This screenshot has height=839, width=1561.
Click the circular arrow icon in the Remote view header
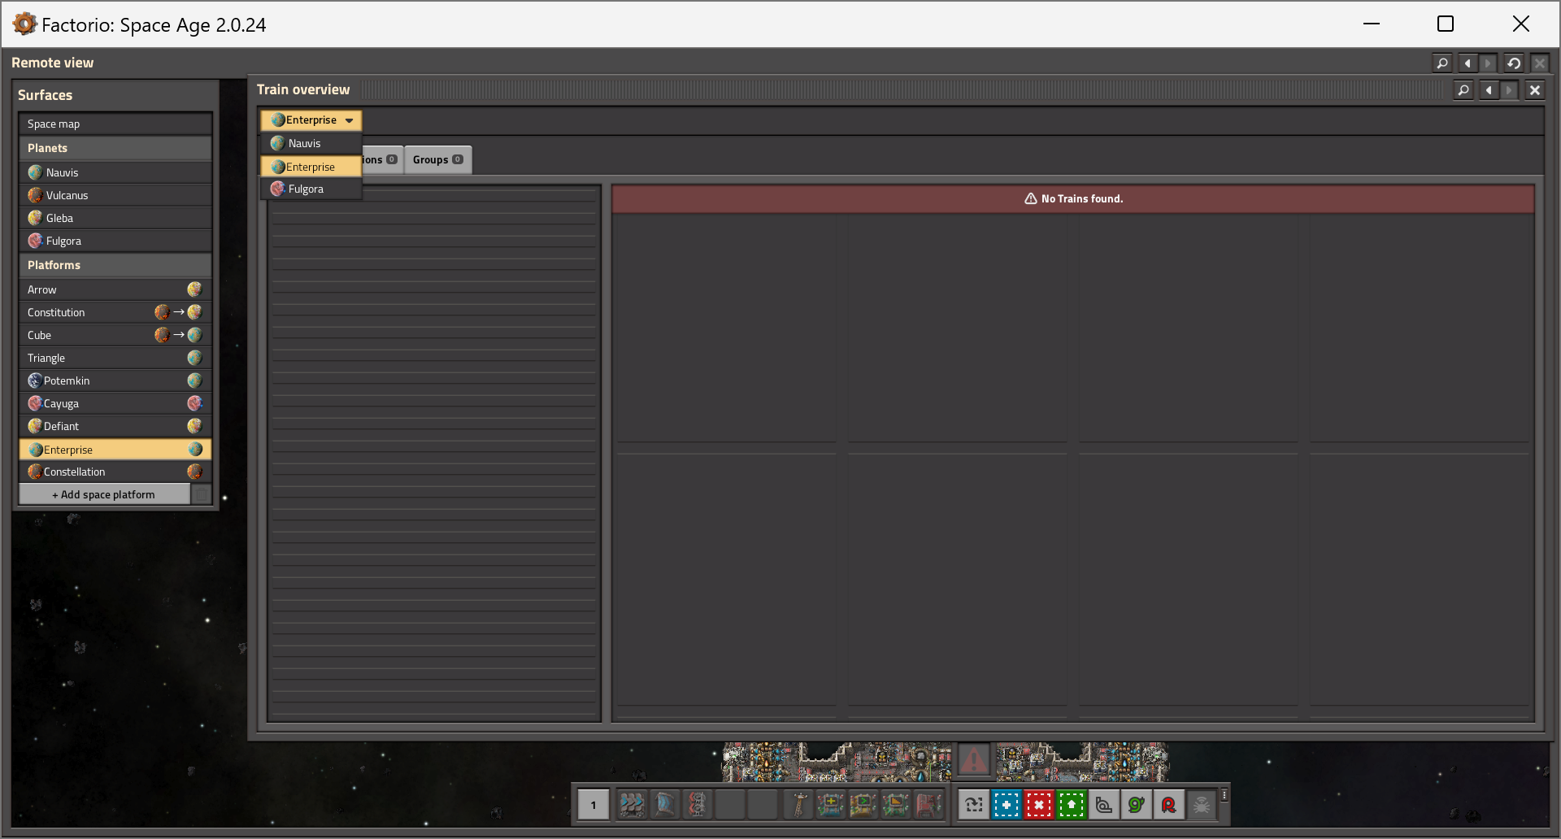point(1513,63)
